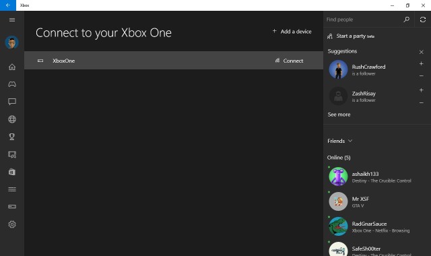
Task: Expand the Friends filter dropdown
Action: [x=339, y=141]
